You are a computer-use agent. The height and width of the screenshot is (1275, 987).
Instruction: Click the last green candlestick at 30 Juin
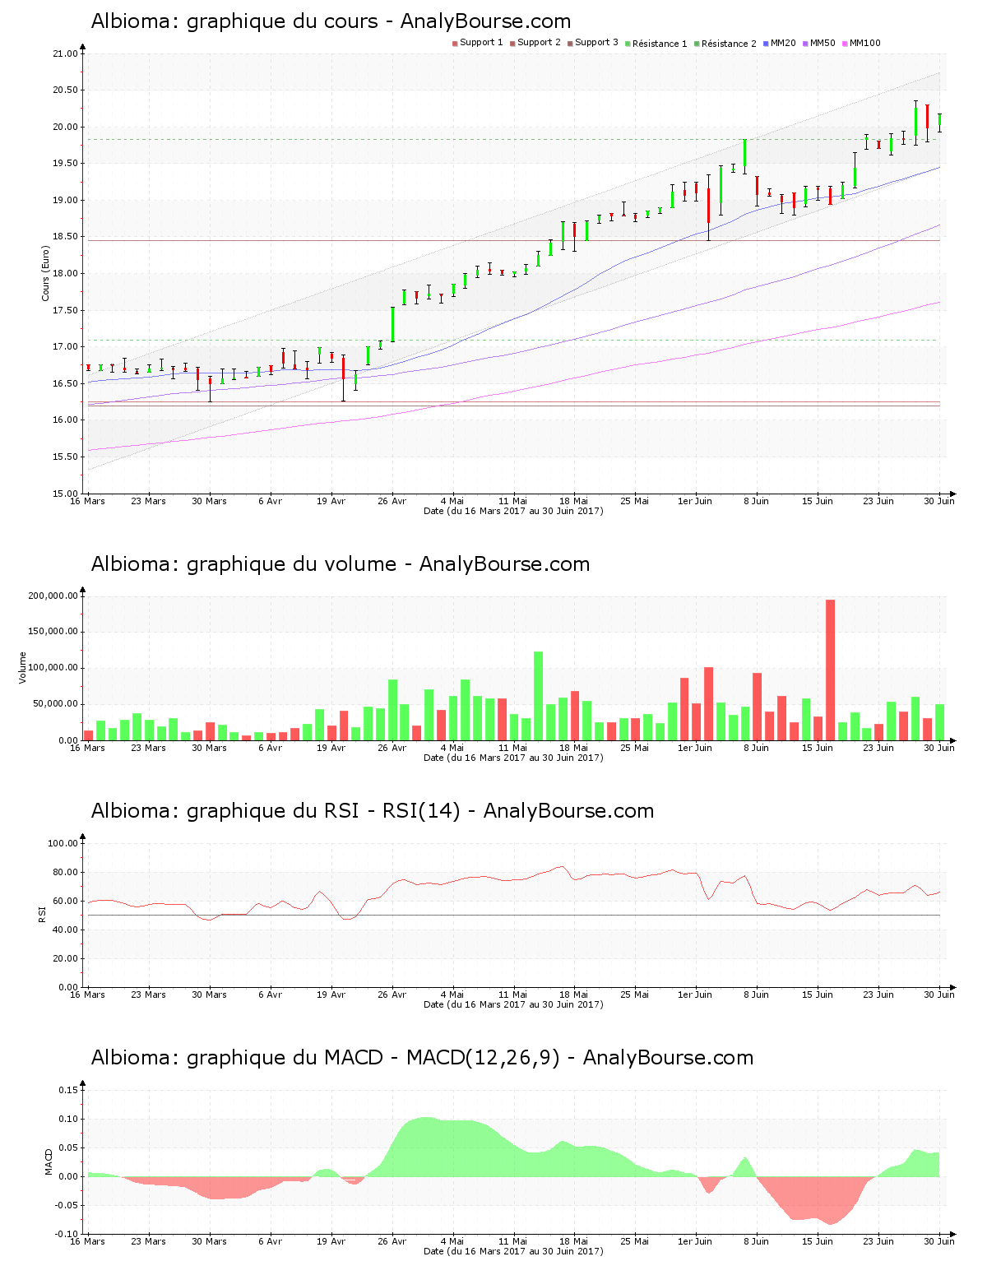[x=939, y=123]
